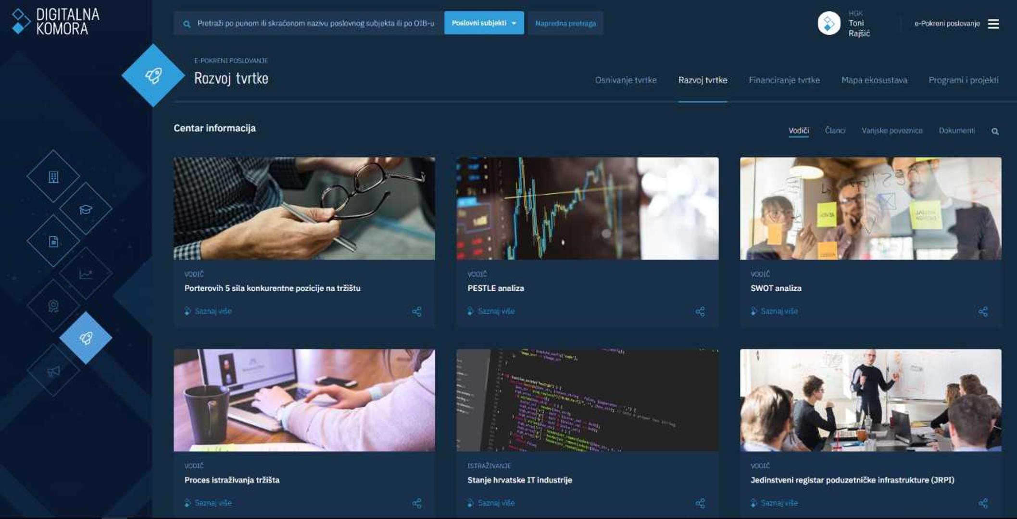The height and width of the screenshot is (519, 1017).
Task: Share the PESTLE analiza guide
Action: pyautogui.click(x=700, y=311)
